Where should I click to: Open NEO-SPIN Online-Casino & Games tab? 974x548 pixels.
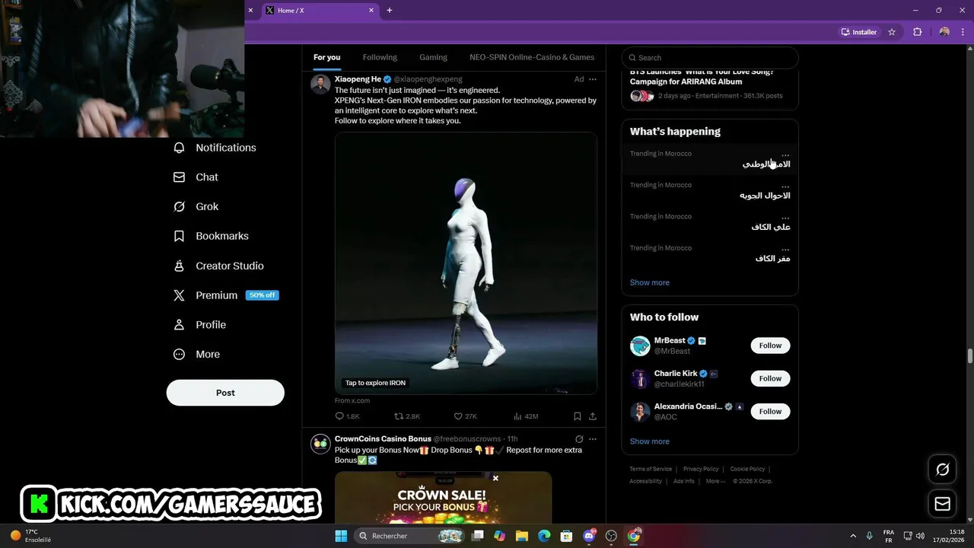pyautogui.click(x=532, y=57)
